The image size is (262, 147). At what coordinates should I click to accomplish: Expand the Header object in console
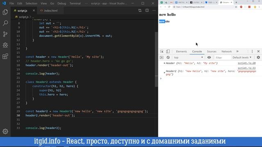click(x=165, y=63)
